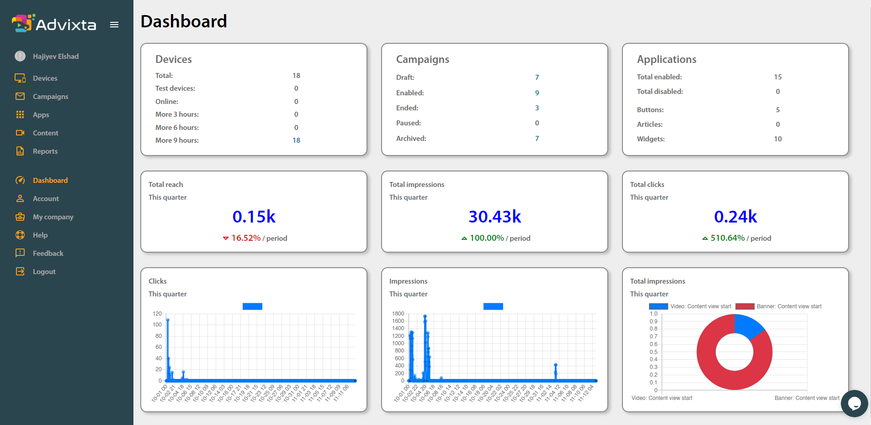Click the Dashboard page title

[x=184, y=21]
